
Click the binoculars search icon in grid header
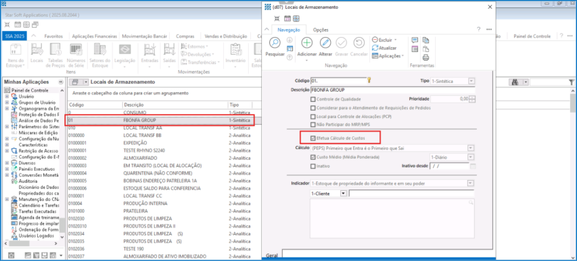tap(516, 82)
